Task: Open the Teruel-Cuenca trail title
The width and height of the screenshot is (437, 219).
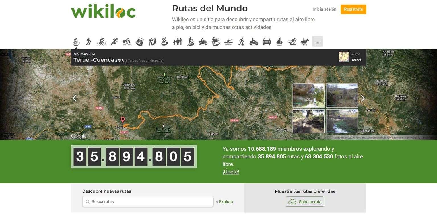Action: click(x=94, y=60)
